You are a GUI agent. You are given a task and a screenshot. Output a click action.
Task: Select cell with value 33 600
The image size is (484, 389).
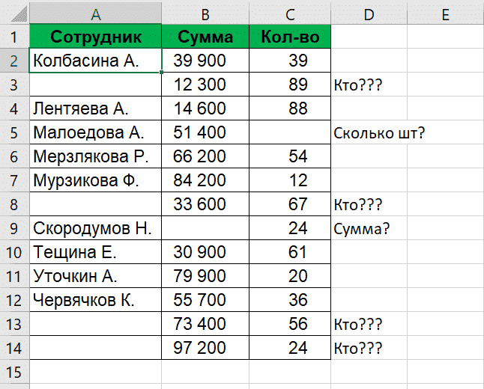(205, 204)
